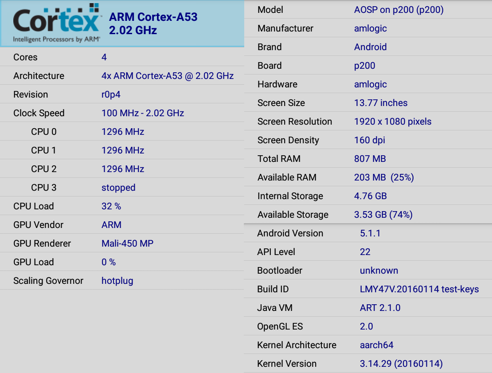The height and width of the screenshot is (373, 492).
Task: Select Kernel Architecture 'aarch64'
Action: tap(376, 345)
